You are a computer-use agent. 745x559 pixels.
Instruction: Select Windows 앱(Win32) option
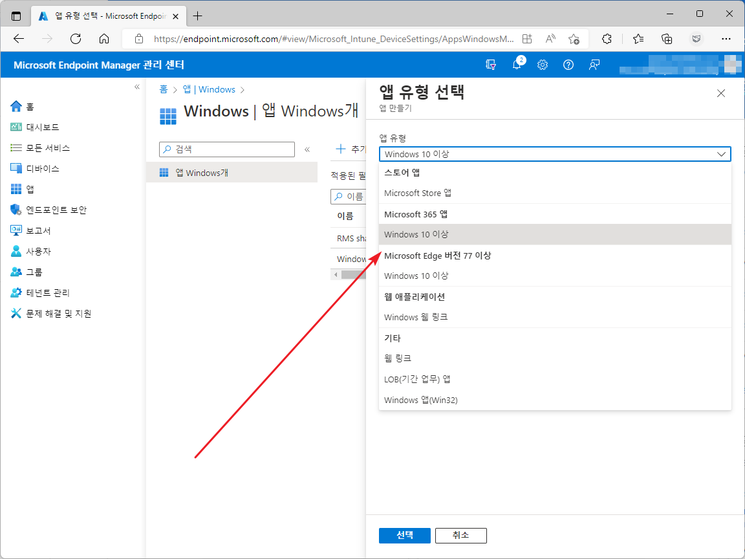click(555, 400)
